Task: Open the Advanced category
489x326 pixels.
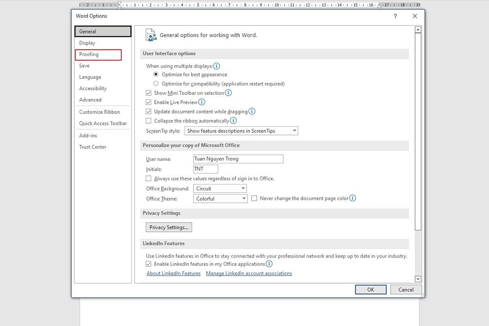Action: coord(103,100)
